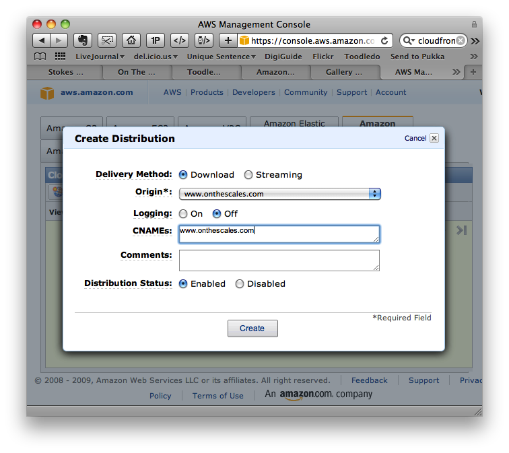Viewport: 509px width, 453px height.
Task: Click the Evernote elephant toolbar icon
Action: coord(82,40)
